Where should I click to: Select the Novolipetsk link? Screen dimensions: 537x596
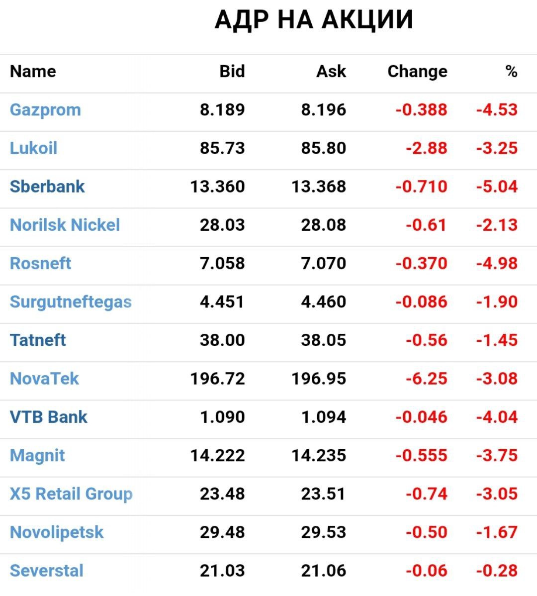[57, 532]
